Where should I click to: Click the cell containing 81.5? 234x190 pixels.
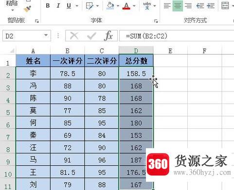68,172
